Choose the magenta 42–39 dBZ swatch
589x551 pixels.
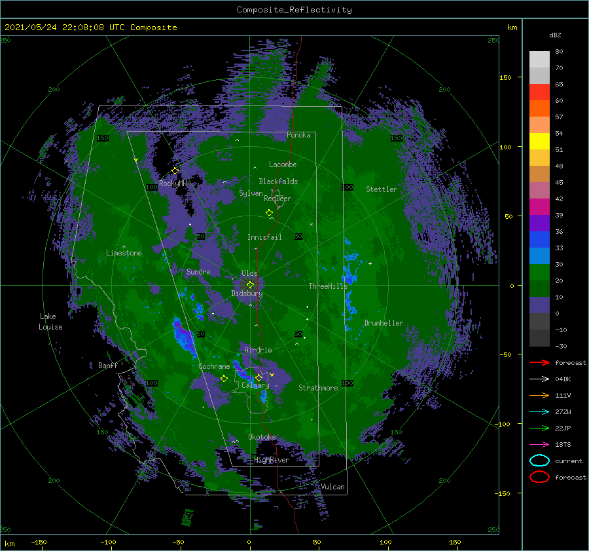click(x=539, y=207)
